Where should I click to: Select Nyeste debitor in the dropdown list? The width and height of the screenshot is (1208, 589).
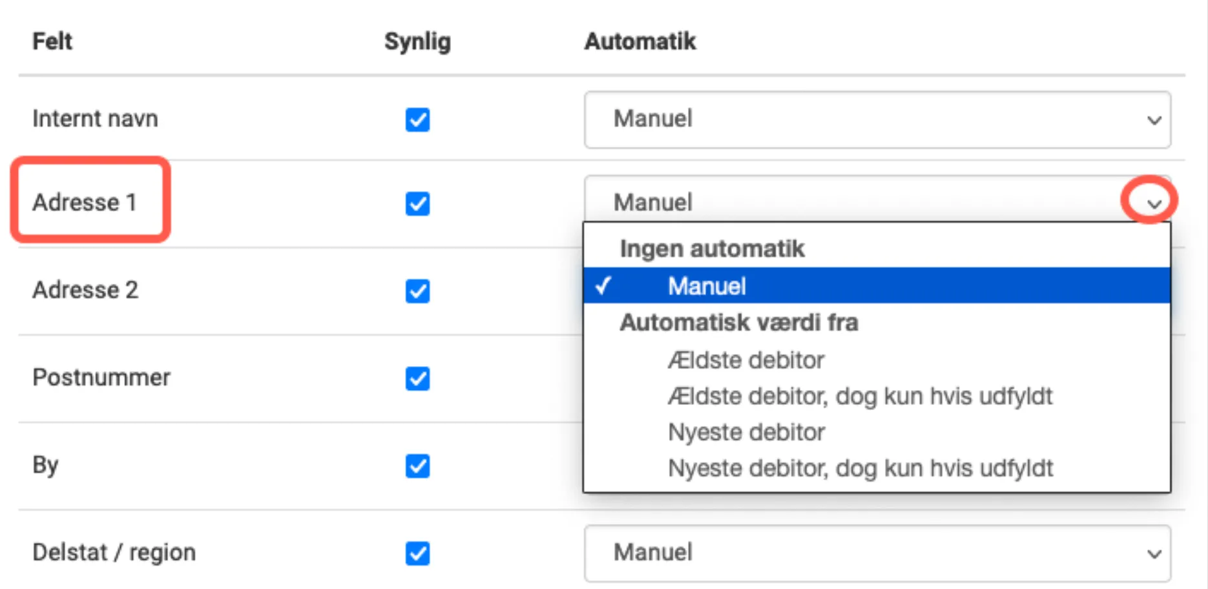point(746,431)
